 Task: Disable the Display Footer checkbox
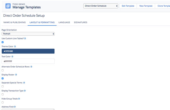coord(3,78)
